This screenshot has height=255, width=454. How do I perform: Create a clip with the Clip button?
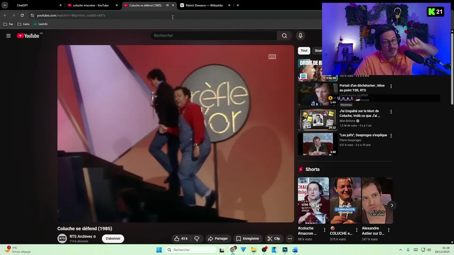coord(274,239)
